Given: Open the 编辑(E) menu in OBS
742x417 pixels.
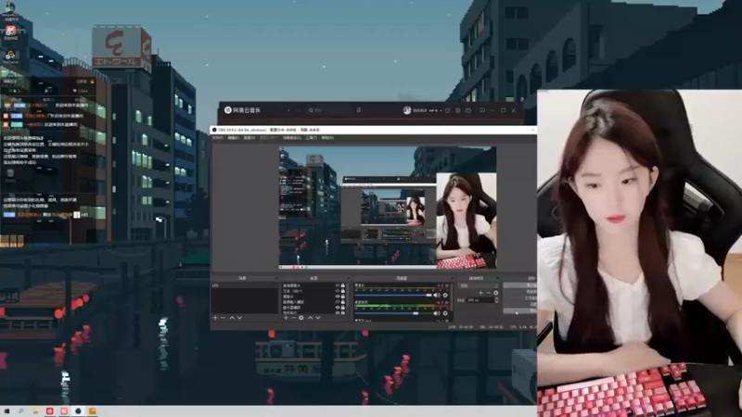Looking at the screenshot, I should 234,137.
